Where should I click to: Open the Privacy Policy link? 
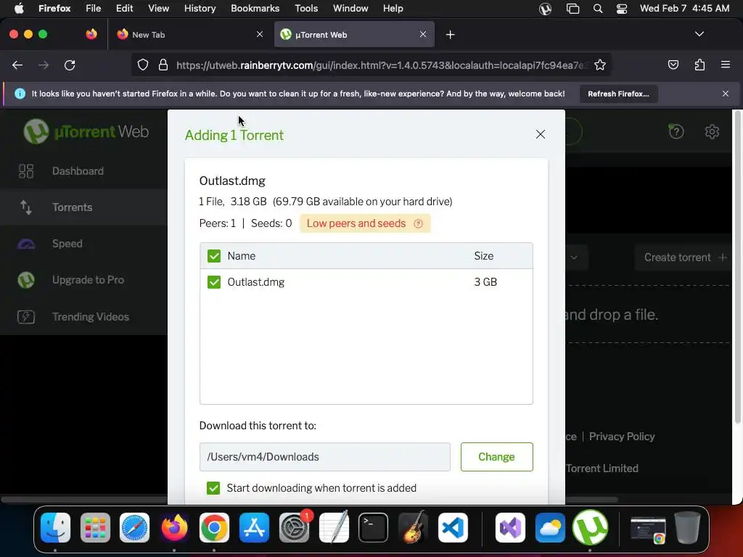point(622,436)
